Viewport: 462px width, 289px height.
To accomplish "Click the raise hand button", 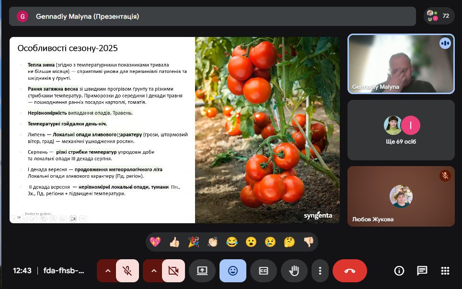I will pyautogui.click(x=294, y=271).
